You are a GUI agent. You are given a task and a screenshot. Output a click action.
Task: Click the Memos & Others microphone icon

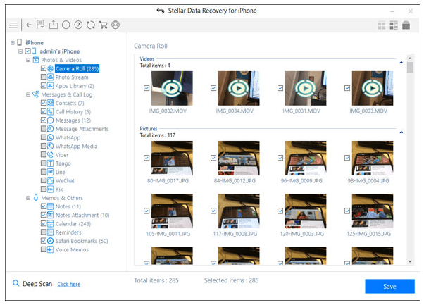pyautogui.click(x=36, y=198)
